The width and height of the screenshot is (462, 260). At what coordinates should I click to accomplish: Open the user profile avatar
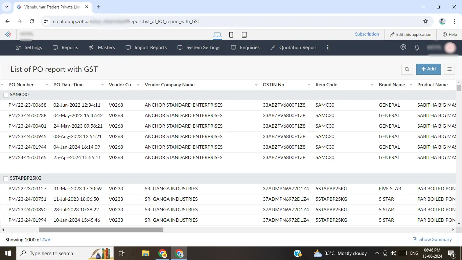[450, 47]
